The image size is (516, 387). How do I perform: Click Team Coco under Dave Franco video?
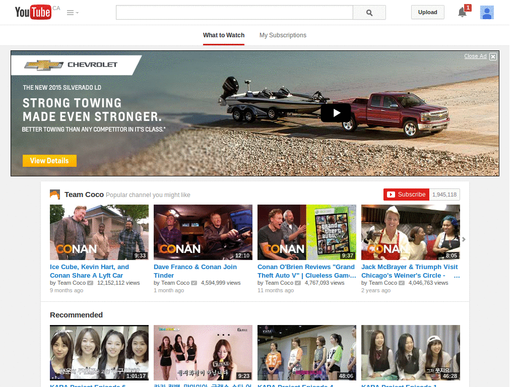tap(175, 283)
